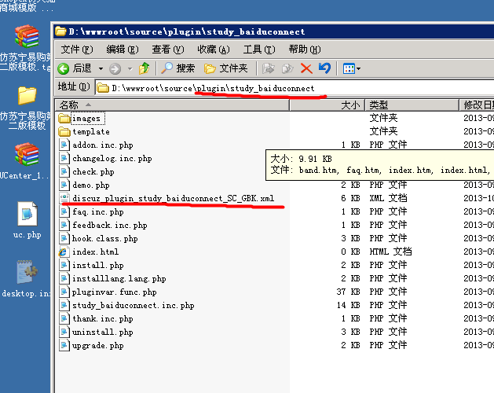Go up one folder level icon
This screenshot has height=393, width=494.
tap(145, 68)
